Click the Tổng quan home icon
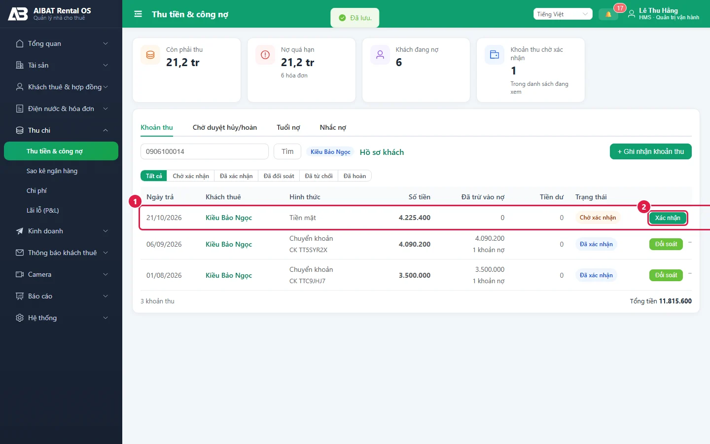 (20, 43)
